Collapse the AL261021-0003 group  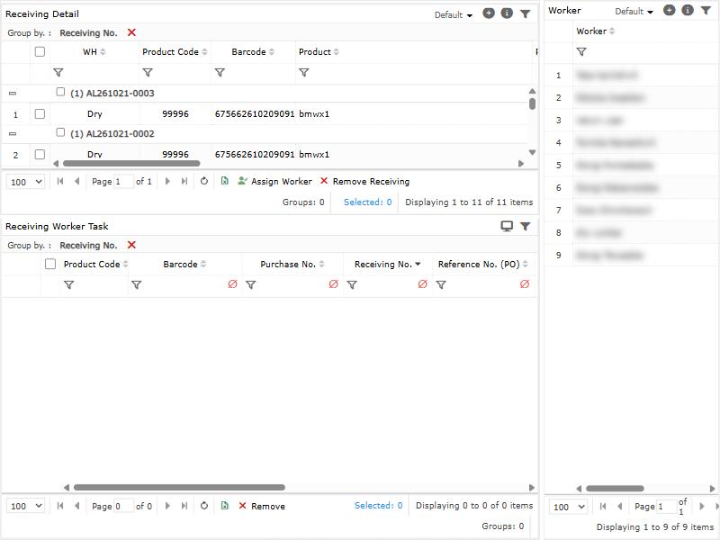point(13,94)
